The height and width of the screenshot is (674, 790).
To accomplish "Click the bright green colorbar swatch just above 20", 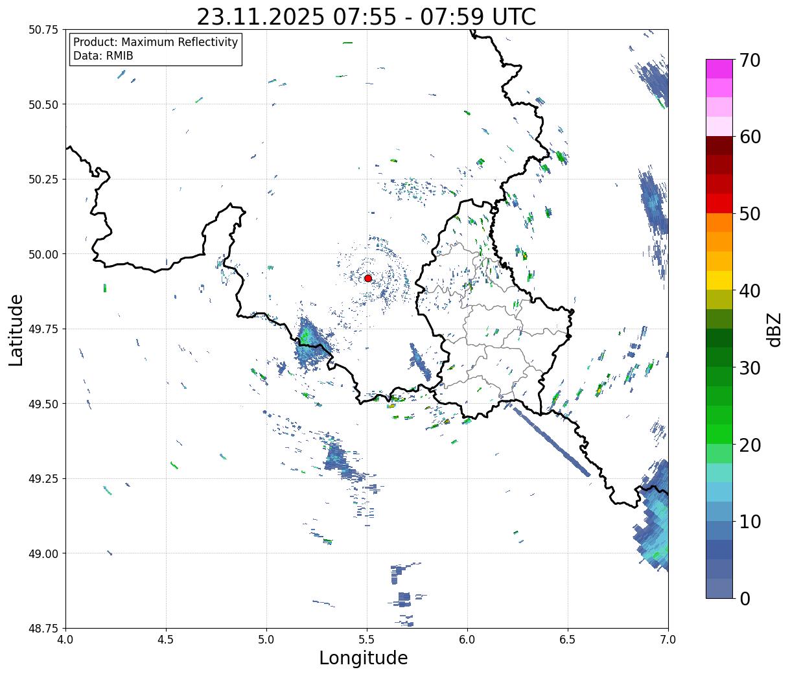I will (x=719, y=434).
